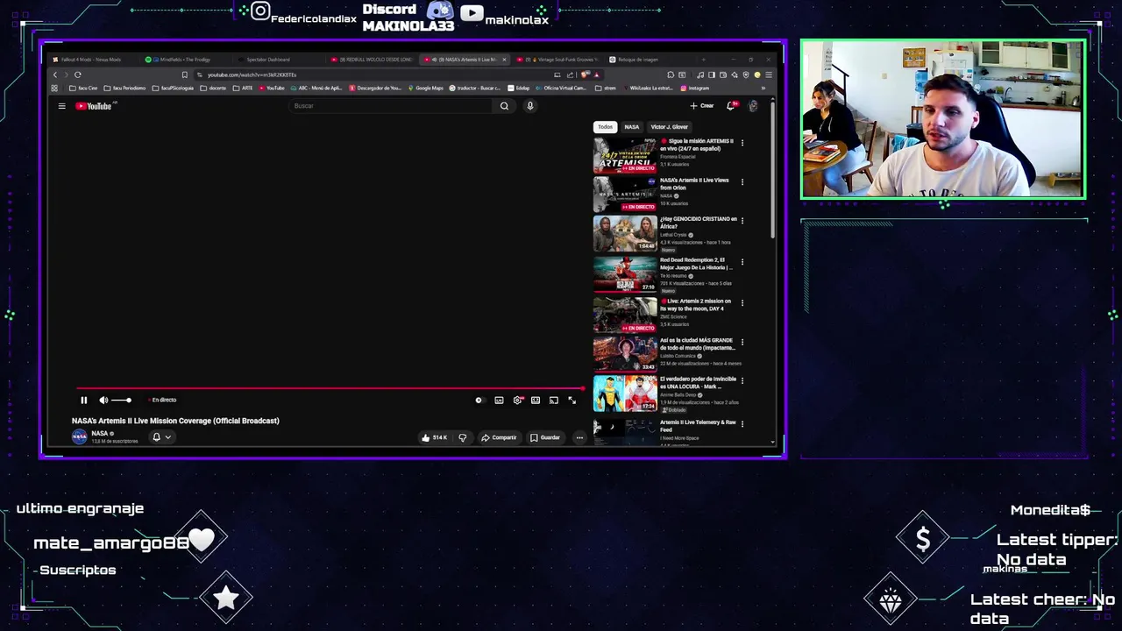Open options for GENOCIDIO CRISTIANO video
This screenshot has height=631, width=1122.
click(x=742, y=221)
